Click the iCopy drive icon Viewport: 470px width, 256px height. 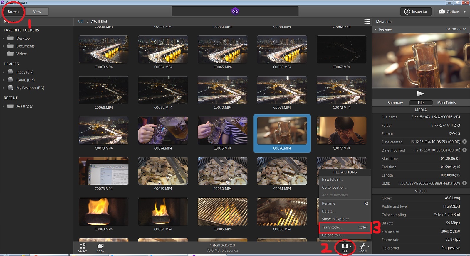tap(11, 72)
